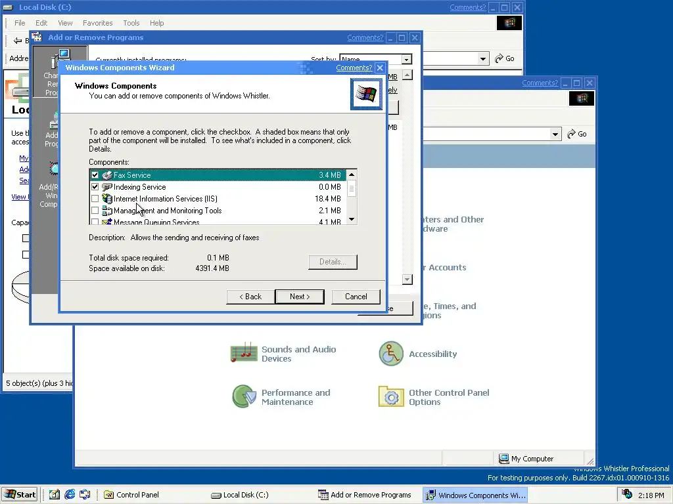Screen dimensions: 673x504
Task: Open Comments link in Add or Remove Programs
Action: (365, 37)
